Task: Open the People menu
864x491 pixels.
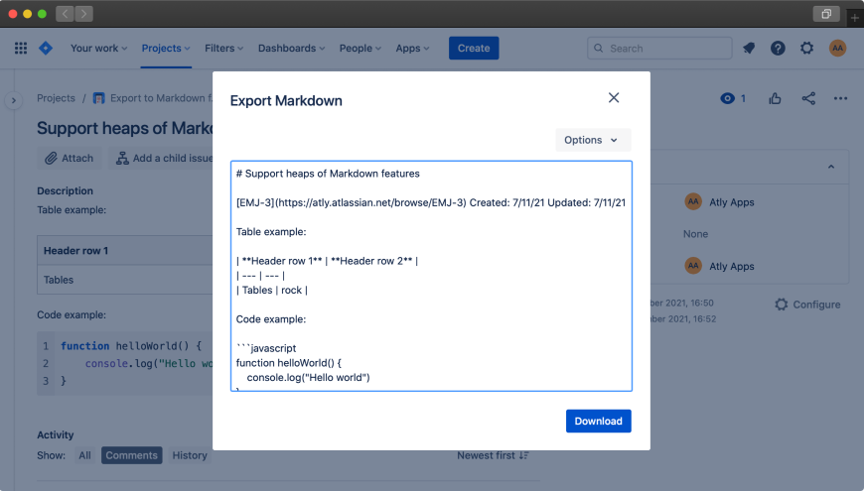Action: click(360, 48)
